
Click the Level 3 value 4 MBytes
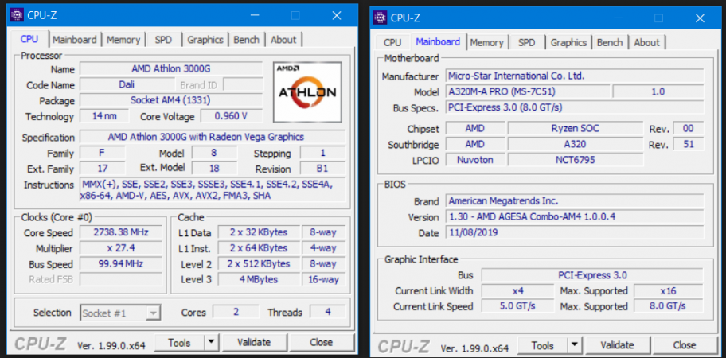click(x=259, y=279)
